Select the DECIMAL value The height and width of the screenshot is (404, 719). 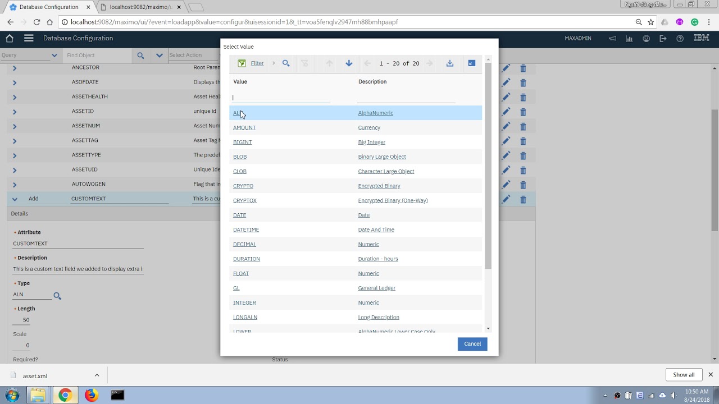244,244
